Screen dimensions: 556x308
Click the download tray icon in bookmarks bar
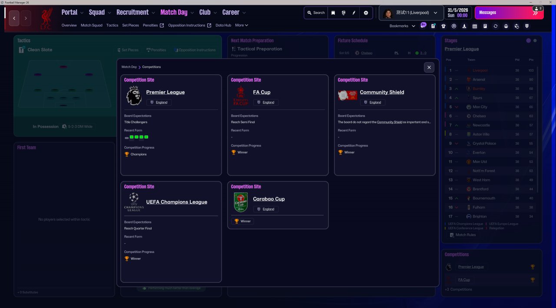[x=464, y=26]
